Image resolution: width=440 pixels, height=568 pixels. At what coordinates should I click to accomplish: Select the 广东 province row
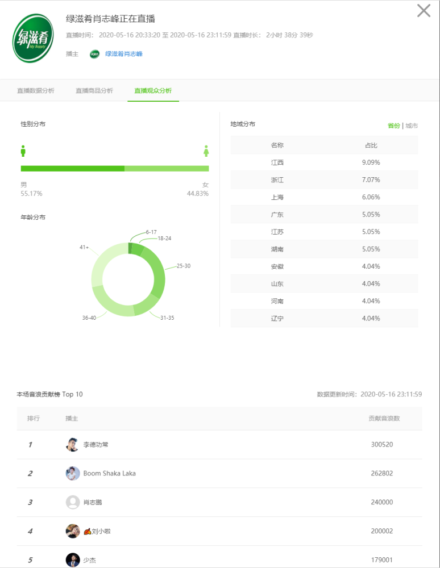coord(324,215)
